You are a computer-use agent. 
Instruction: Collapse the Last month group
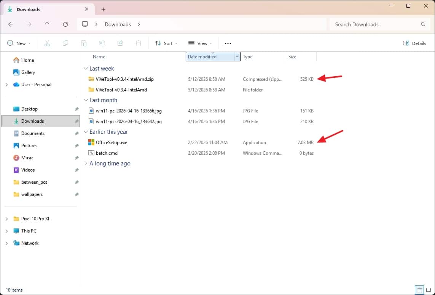point(86,100)
